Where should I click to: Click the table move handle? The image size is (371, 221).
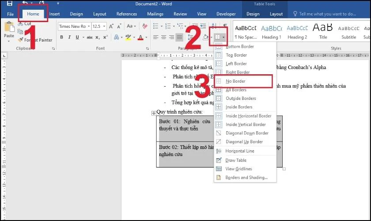[x=154, y=113]
